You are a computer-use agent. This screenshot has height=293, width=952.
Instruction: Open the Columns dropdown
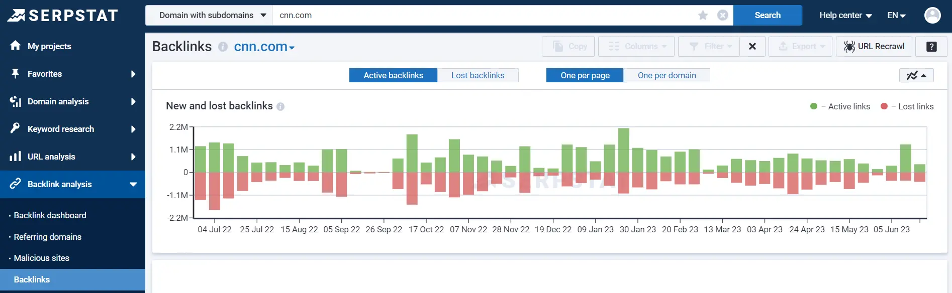click(x=637, y=46)
